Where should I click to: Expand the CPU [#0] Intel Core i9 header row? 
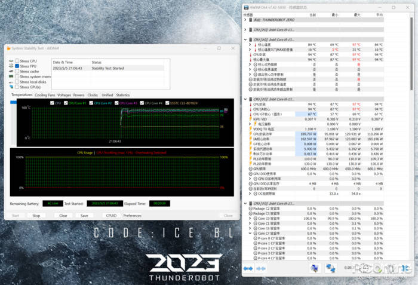pyautogui.click(x=245, y=28)
